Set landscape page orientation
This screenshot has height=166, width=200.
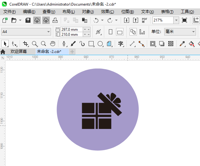[x=120, y=32]
